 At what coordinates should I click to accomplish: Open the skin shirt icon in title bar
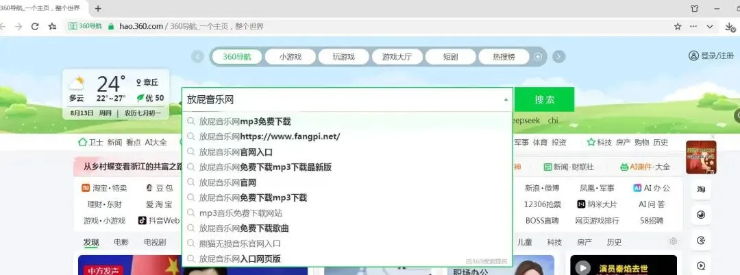tap(695, 8)
